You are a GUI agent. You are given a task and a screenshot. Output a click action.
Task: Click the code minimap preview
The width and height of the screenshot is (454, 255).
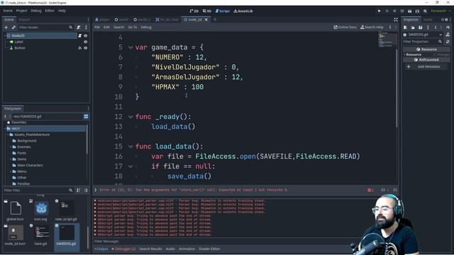click(387, 40)
